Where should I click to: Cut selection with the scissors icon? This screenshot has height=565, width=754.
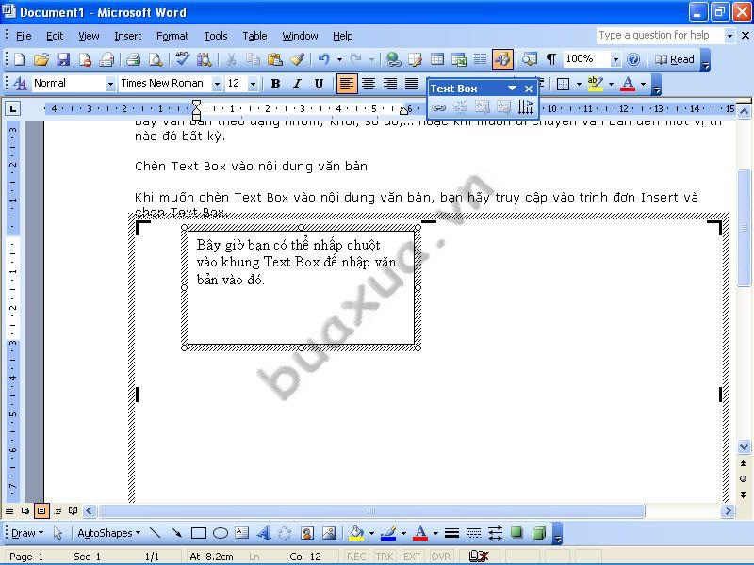[231, 59]
